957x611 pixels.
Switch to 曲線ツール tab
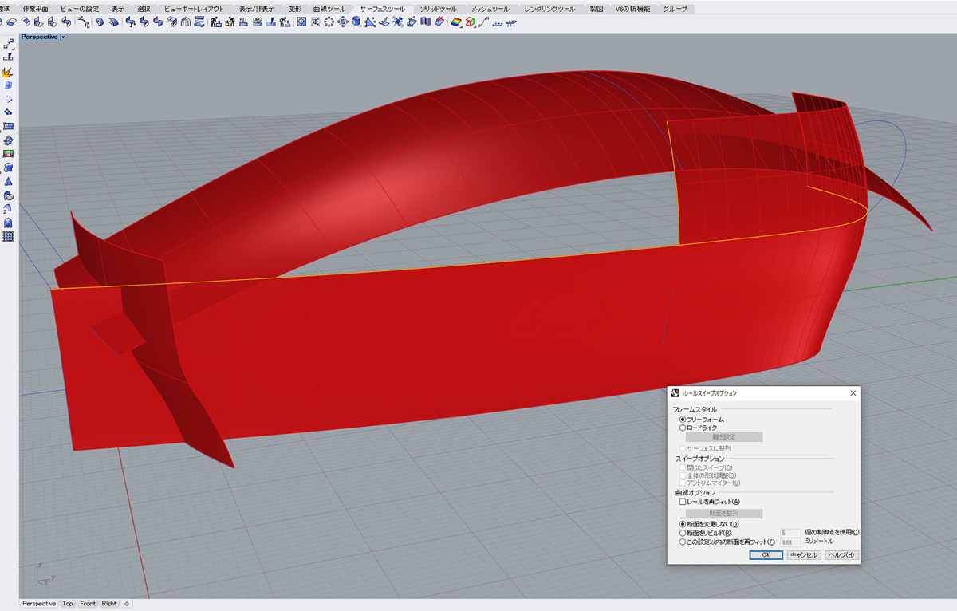point(330,9)
